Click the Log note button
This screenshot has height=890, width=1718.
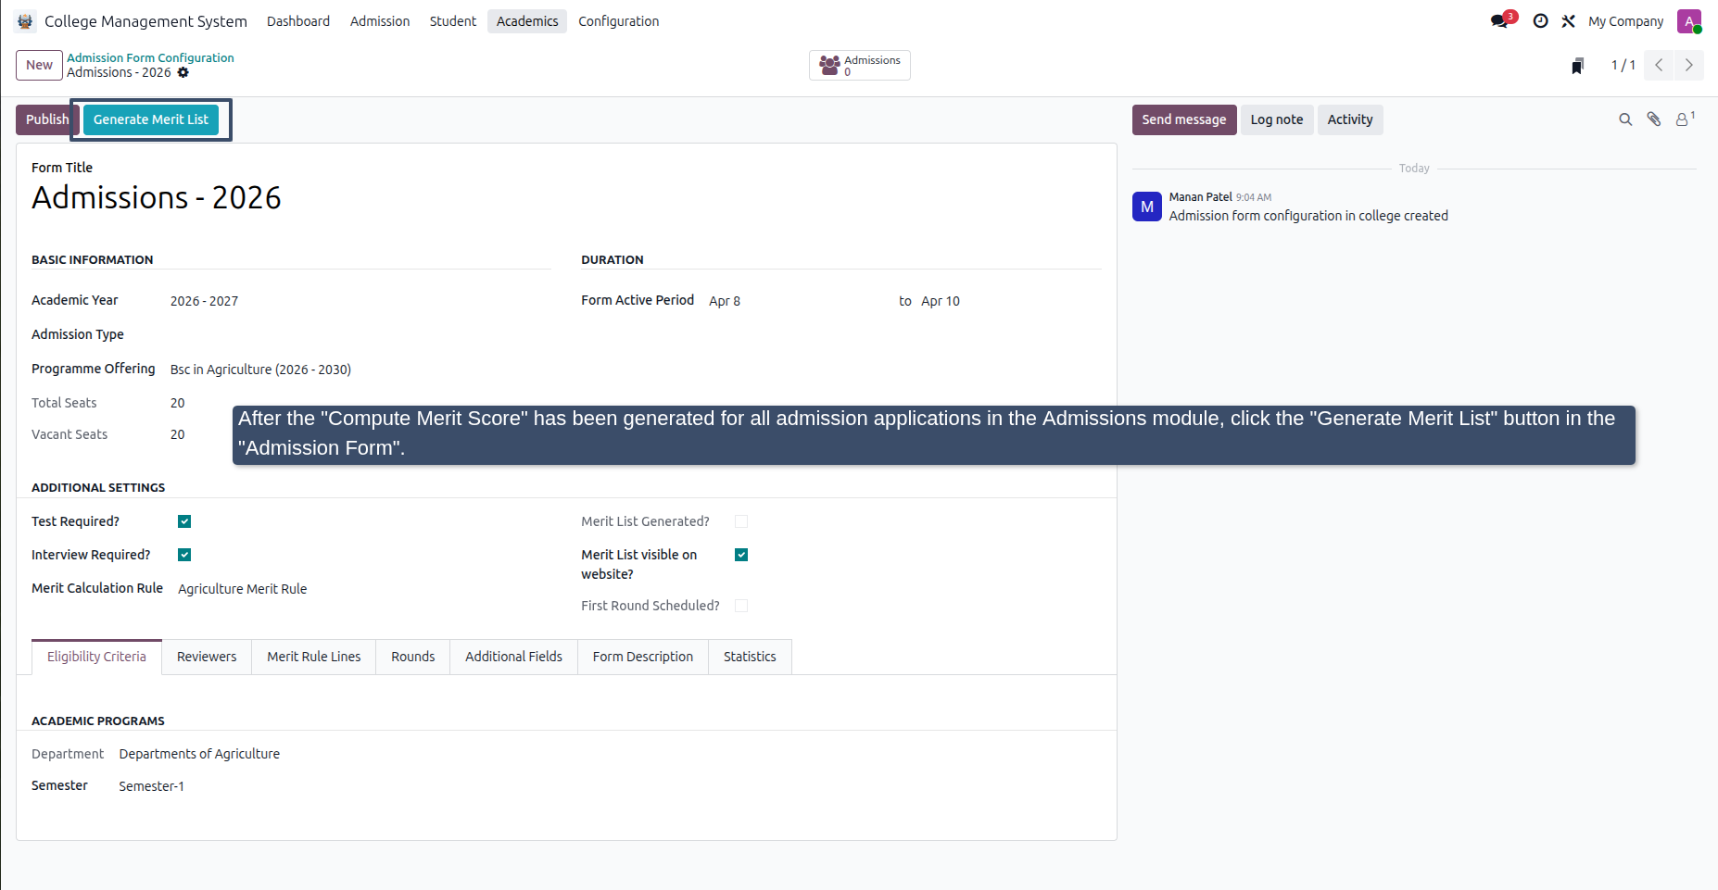[1277, 119]
